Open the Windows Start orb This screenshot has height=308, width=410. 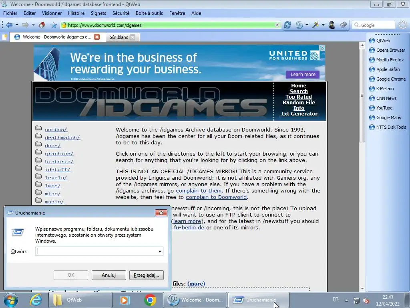coord(10,300)
